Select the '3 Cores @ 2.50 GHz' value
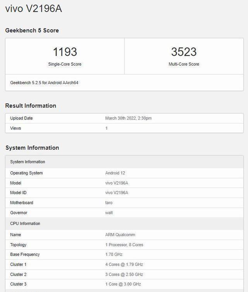 [124, 275]
